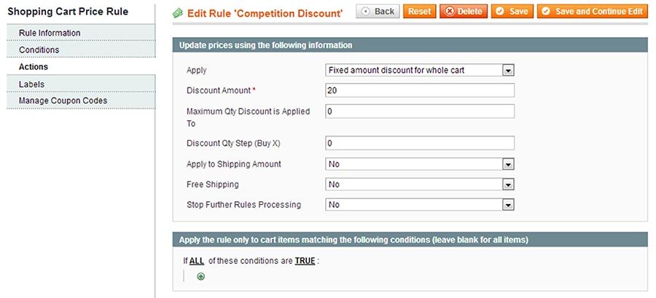
Task: Open Manage Coupon Codes tab
Action: (63, 101)
